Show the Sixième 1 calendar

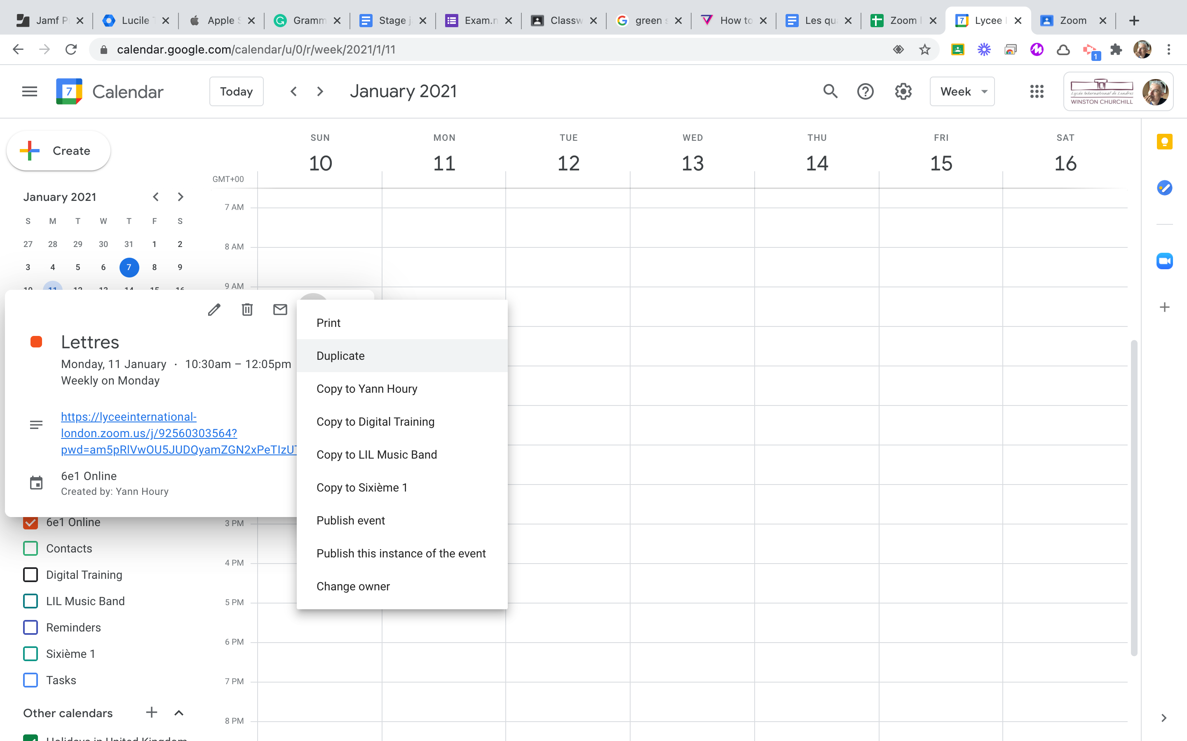(x=30, y=654)
